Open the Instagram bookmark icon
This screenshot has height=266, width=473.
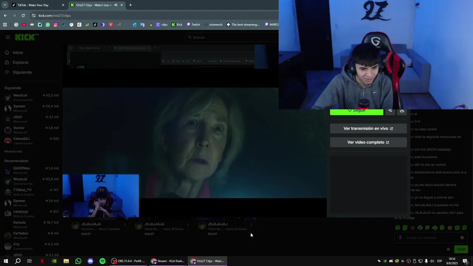pyautogui.click(x=56, y=25)
